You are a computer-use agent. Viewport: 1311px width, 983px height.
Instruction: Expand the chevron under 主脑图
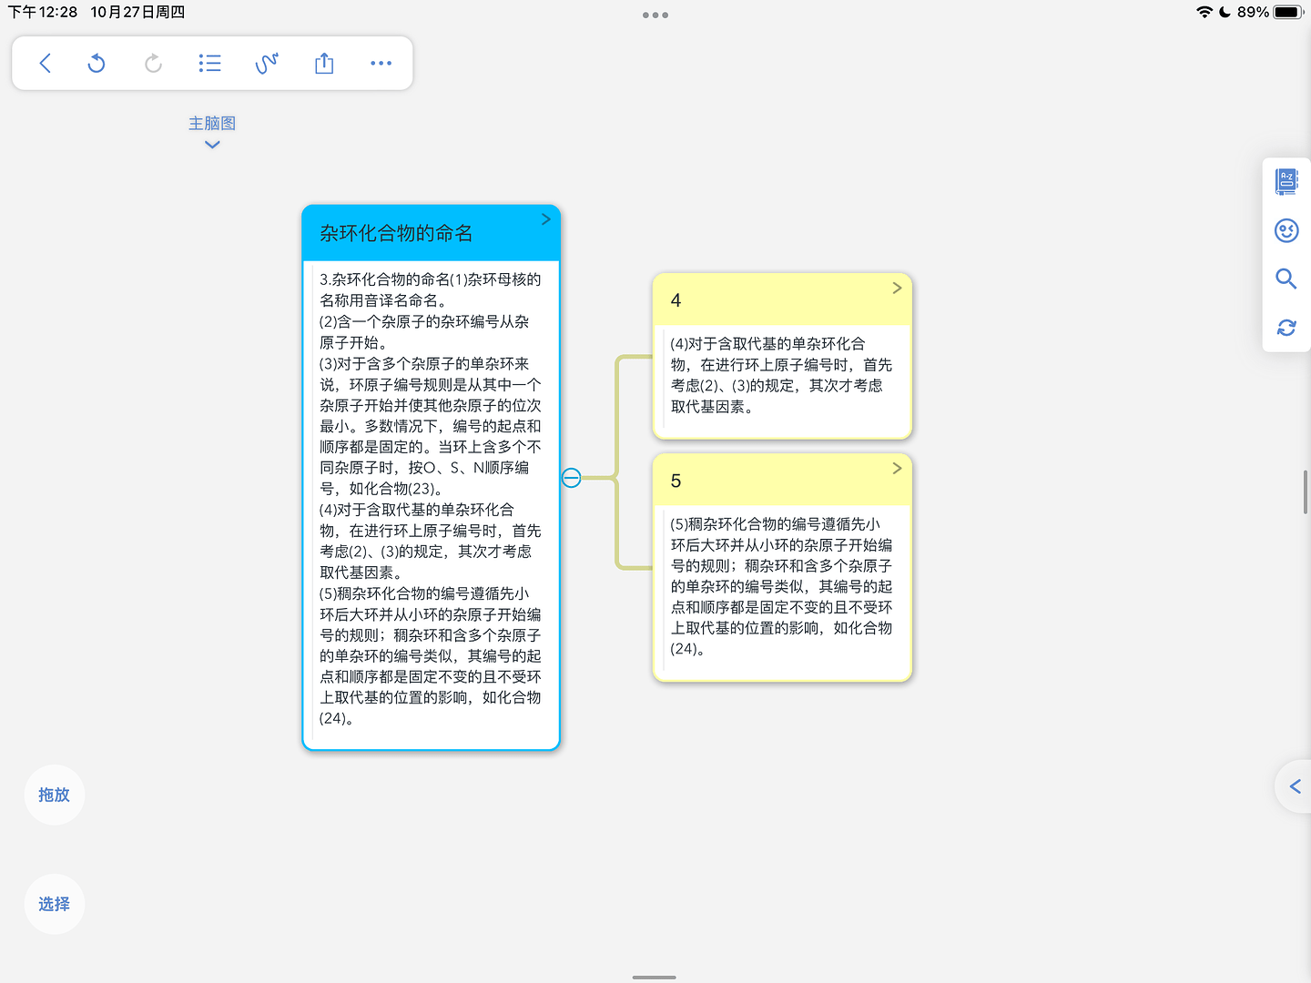click(x=212, y=145)
